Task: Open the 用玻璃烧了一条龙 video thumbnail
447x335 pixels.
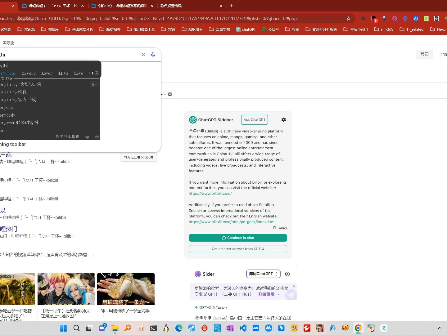Action: [126, 289]
